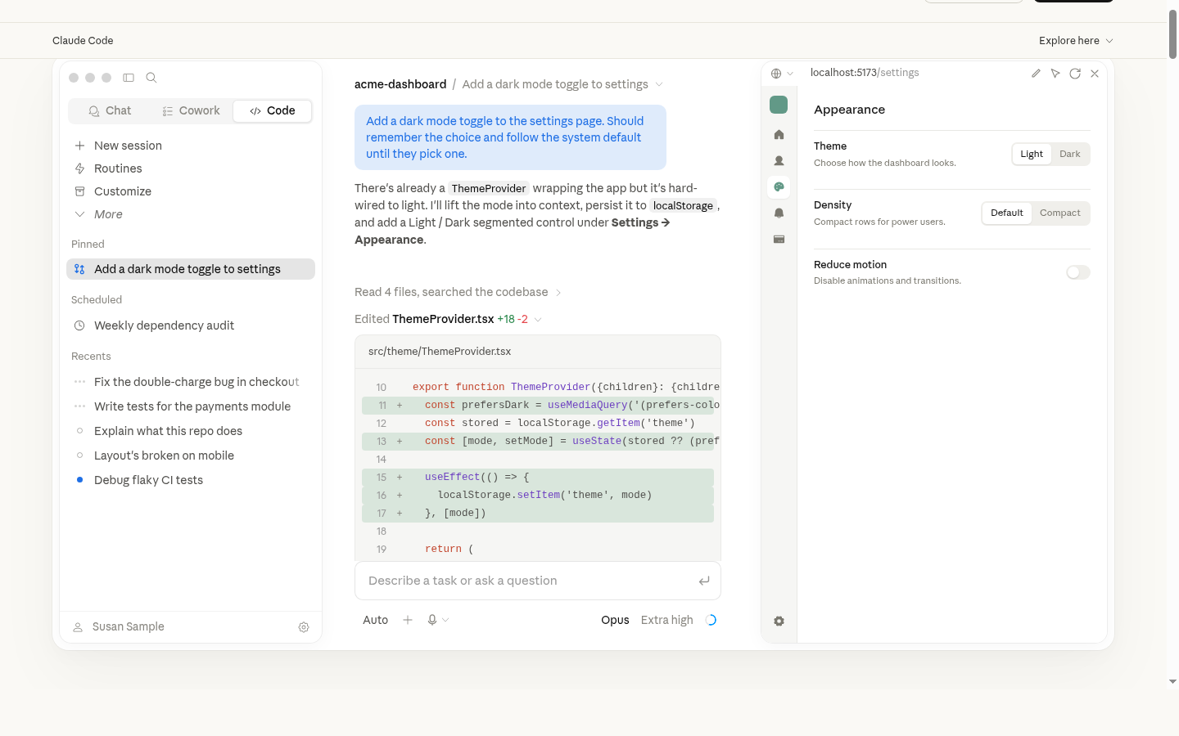Click the pencil edit icon in preview bar
This screenshot has height=736, width=1179.
1036,74
